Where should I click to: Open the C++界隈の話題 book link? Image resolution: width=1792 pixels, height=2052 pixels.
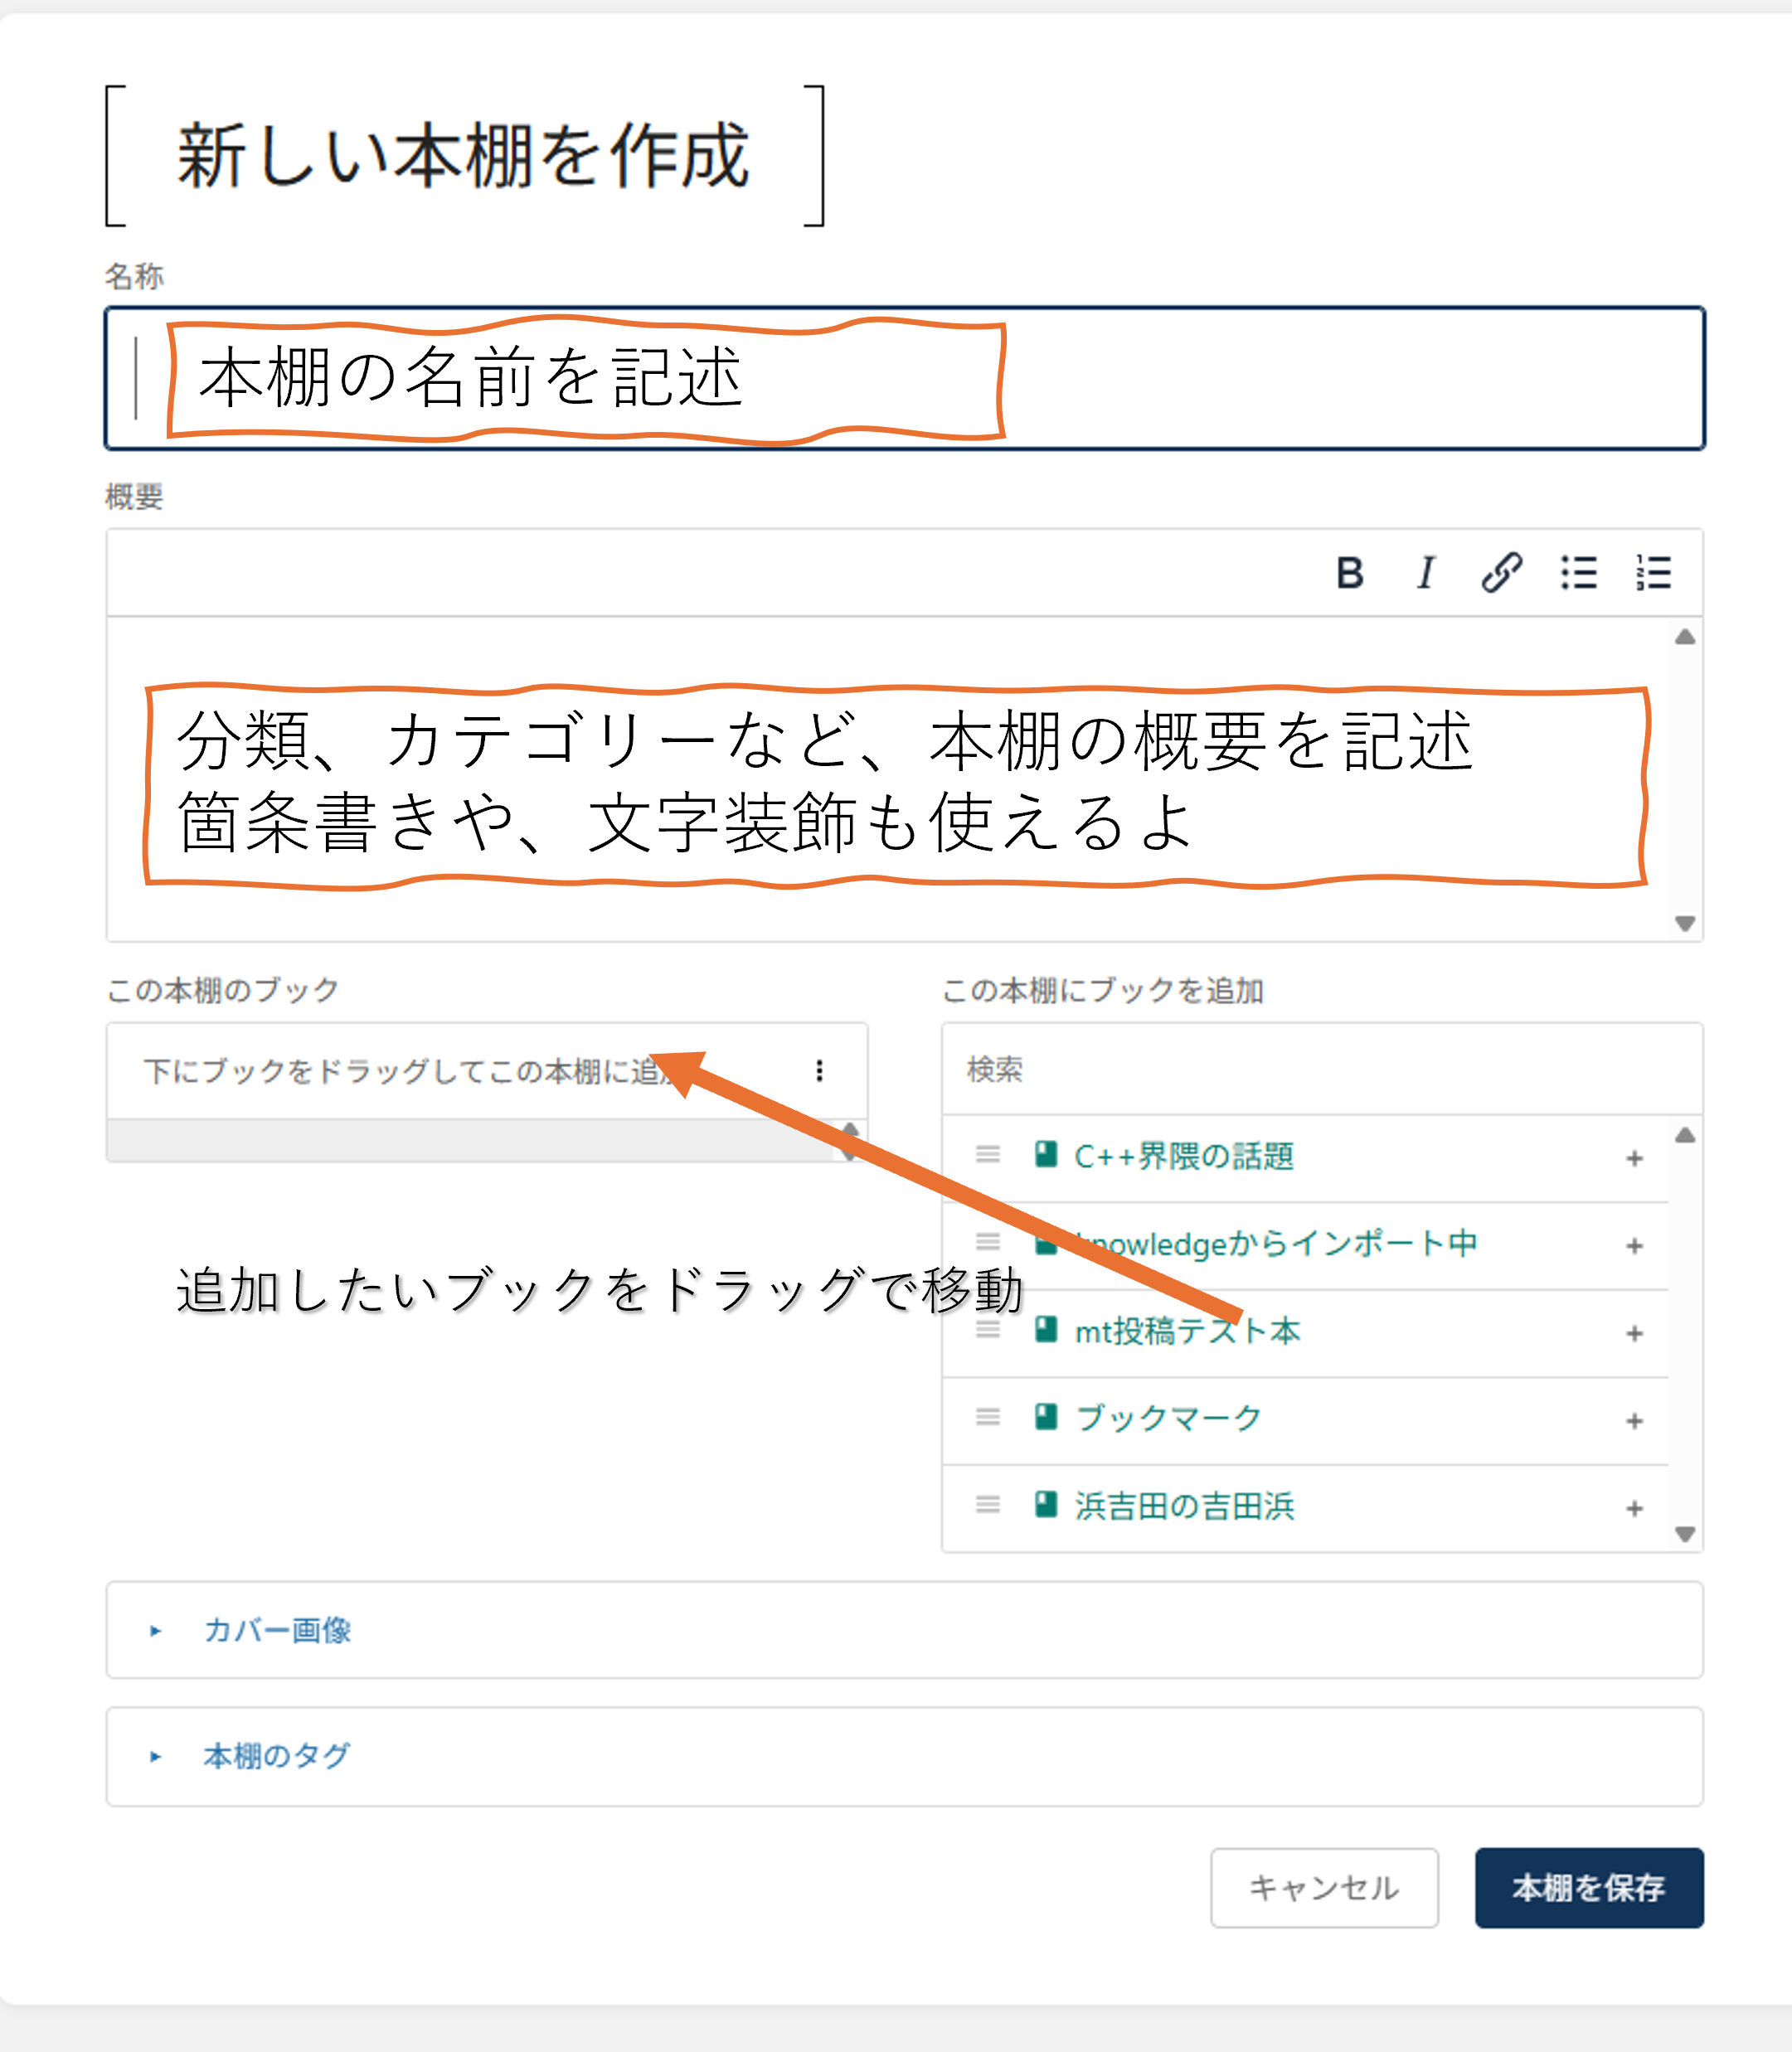(1183, 1156)
